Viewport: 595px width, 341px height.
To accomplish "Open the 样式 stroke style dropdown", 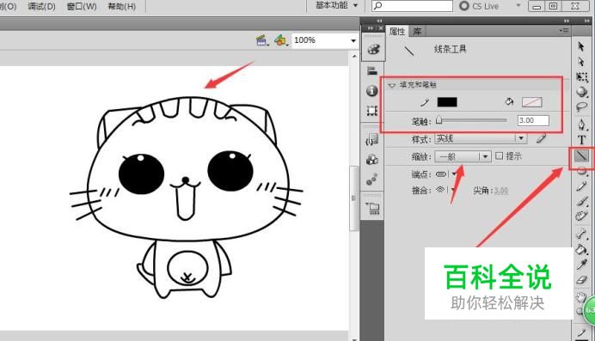I will click(x=481, y=138).
